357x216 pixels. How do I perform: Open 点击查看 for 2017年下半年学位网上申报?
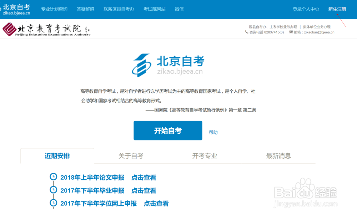click(156, 204)
